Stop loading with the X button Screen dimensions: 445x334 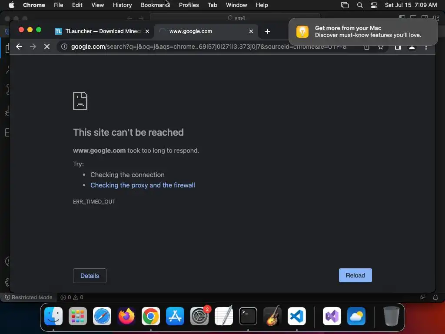[47, 47]
